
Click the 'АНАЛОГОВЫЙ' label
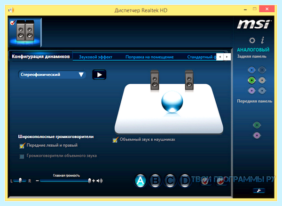tap(253, 50)
